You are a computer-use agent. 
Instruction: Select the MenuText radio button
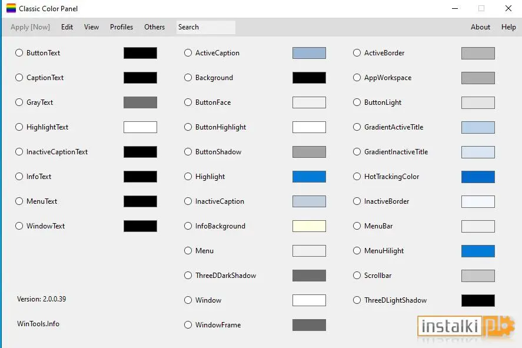[19, 201]
